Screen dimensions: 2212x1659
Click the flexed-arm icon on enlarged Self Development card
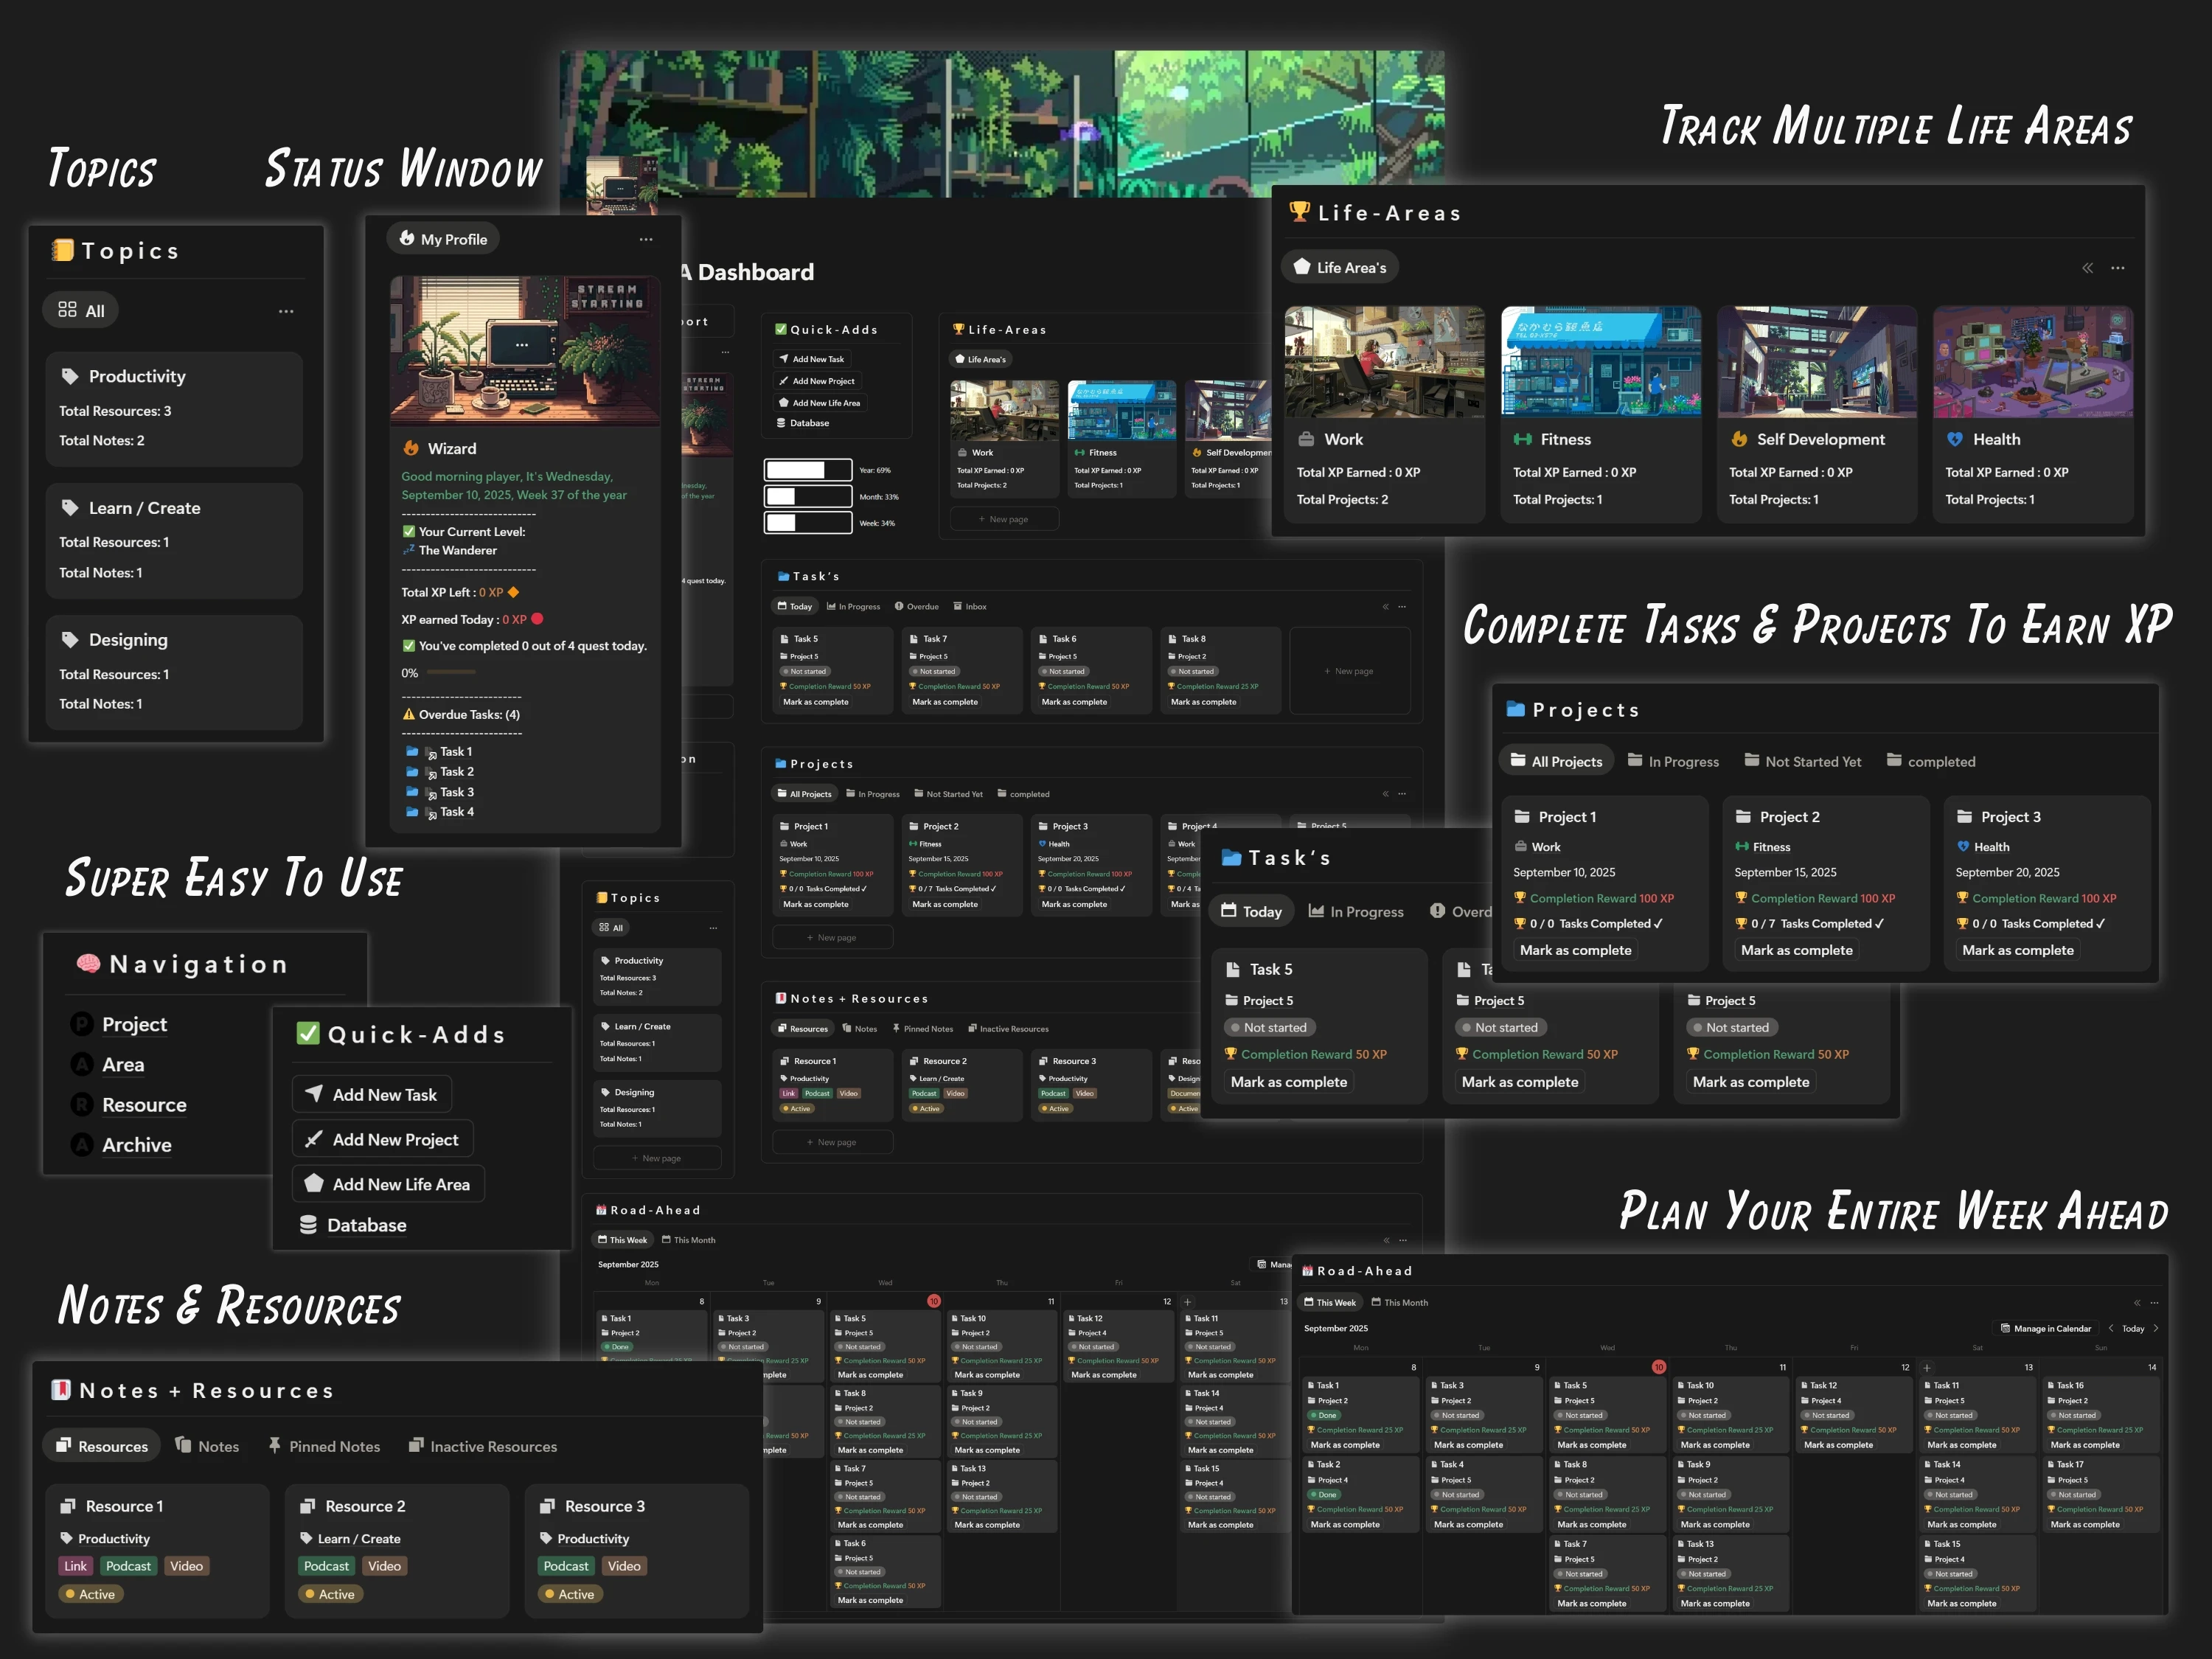click(1739, 439)
